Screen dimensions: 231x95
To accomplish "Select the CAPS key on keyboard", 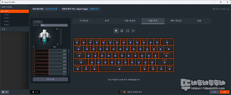I will (79, 55).
